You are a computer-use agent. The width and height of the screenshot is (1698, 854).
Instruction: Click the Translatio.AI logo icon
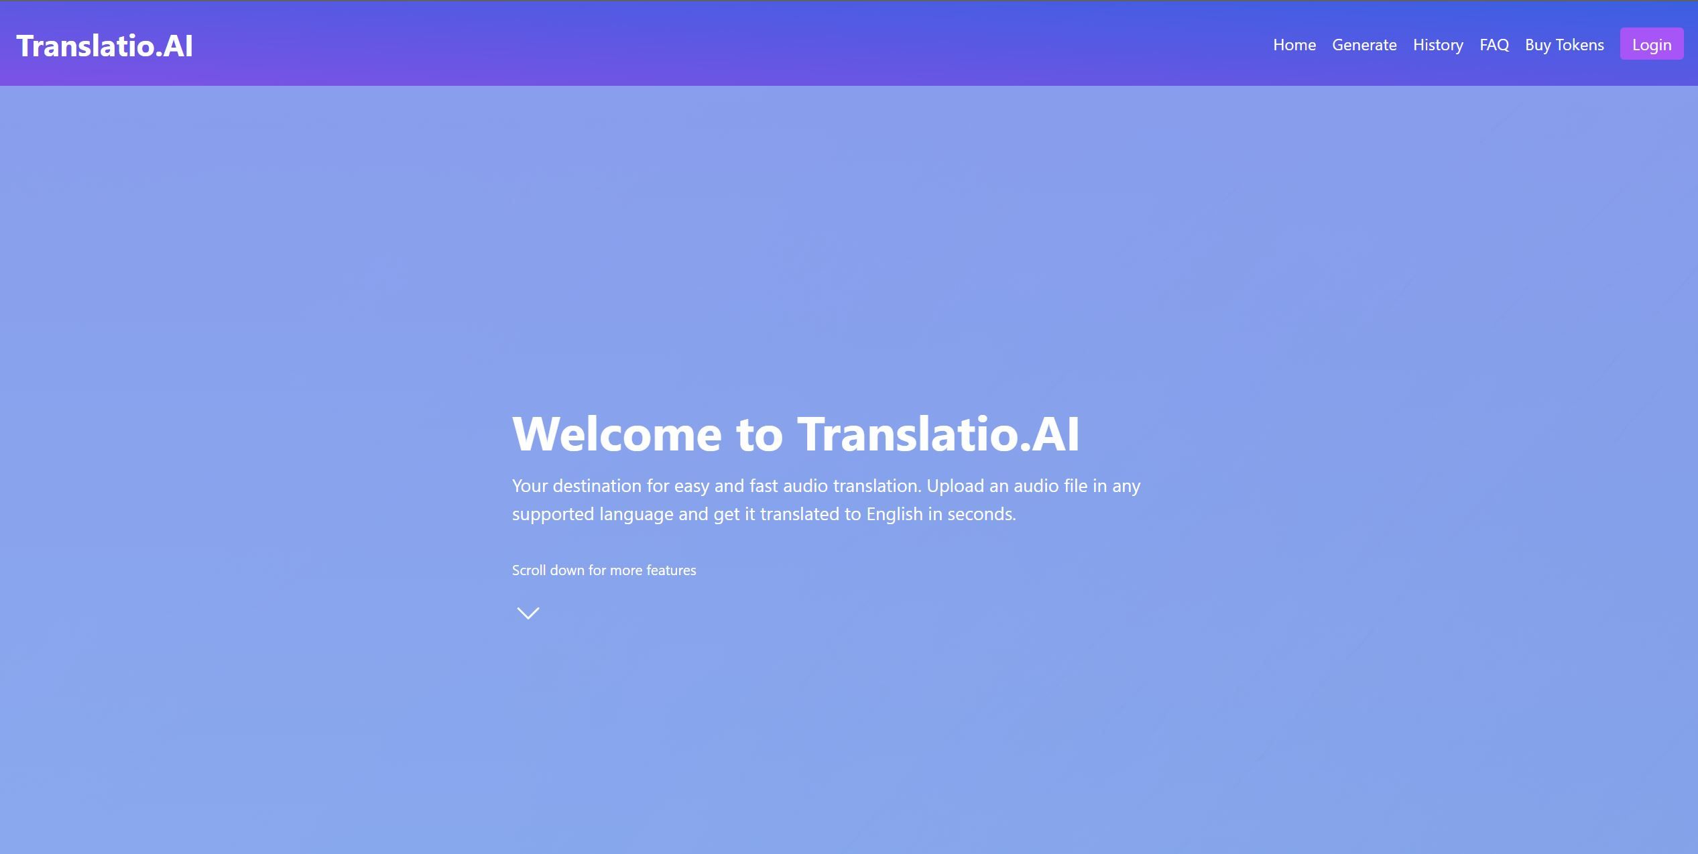click(x=105, y=44)
